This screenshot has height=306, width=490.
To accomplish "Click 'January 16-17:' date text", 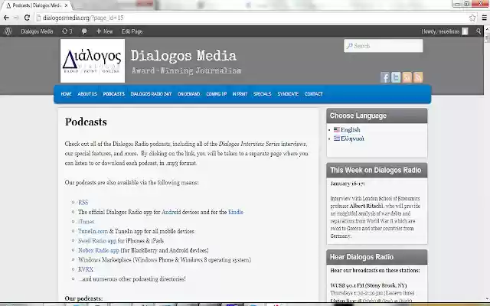I will click(x=348, y=184).
